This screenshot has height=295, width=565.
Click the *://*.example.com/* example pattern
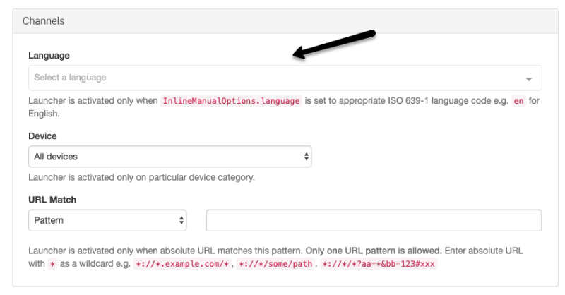pos(182,264)
